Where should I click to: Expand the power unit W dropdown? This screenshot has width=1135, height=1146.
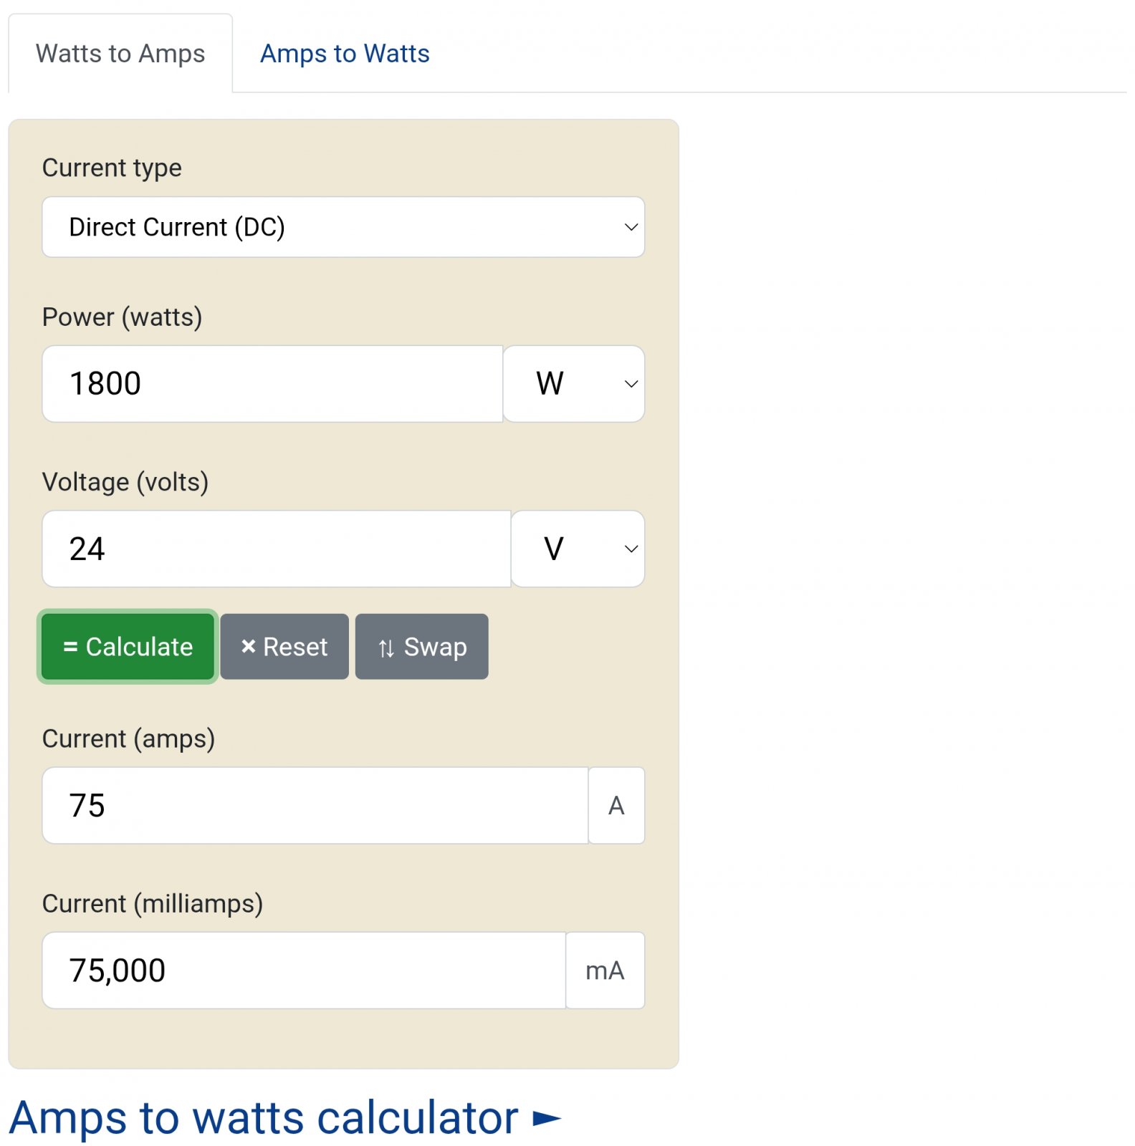(573, 384)
